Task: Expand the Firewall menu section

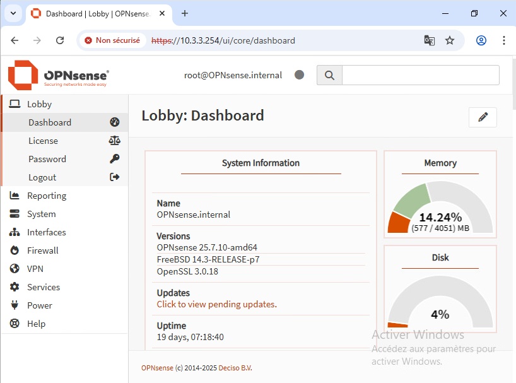Action: tap(65, 250)
